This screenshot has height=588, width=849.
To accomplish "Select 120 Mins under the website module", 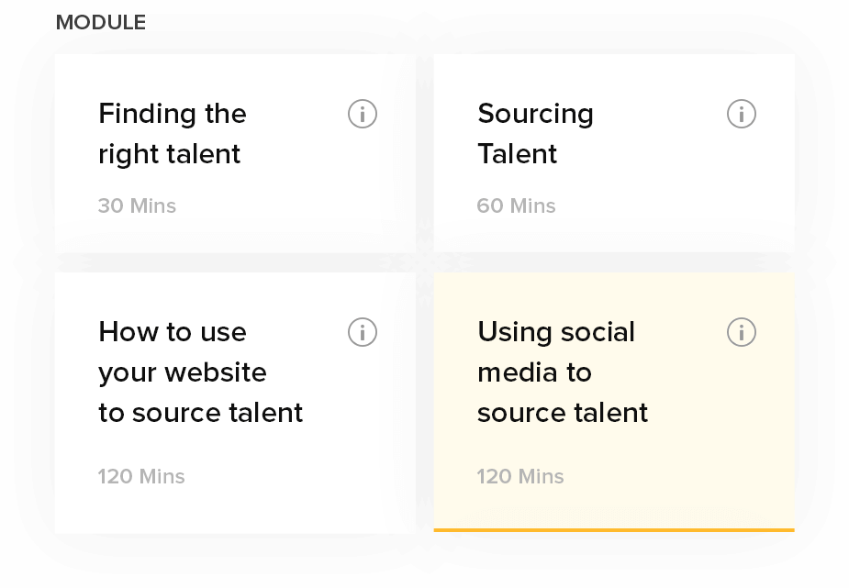I will (141, 477).
